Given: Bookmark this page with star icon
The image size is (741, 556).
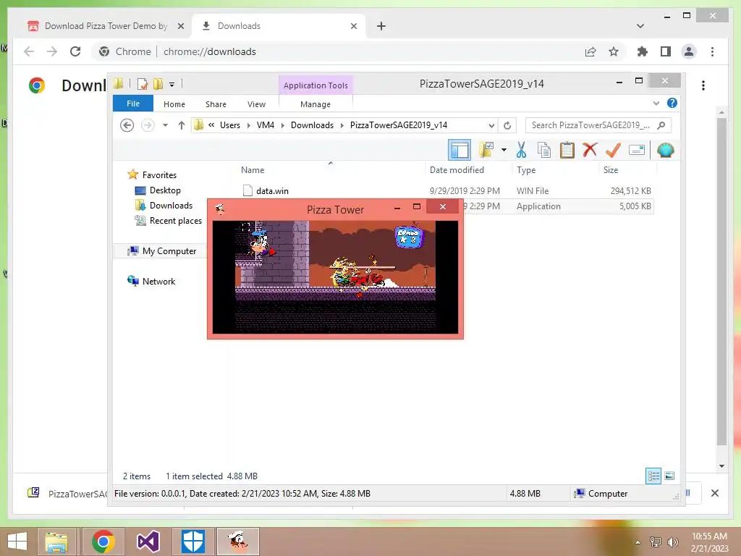Looking at the screenshot, I should 614,51.
